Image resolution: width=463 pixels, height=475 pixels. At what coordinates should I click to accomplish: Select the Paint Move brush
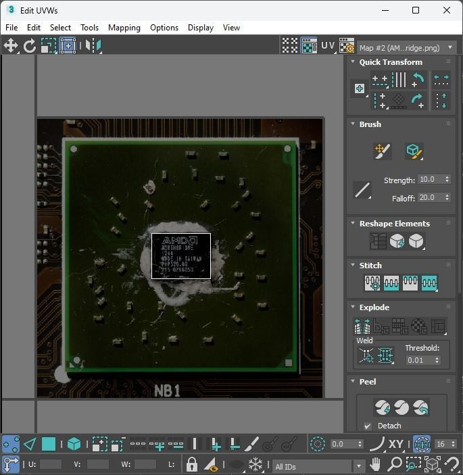[382, 151]
